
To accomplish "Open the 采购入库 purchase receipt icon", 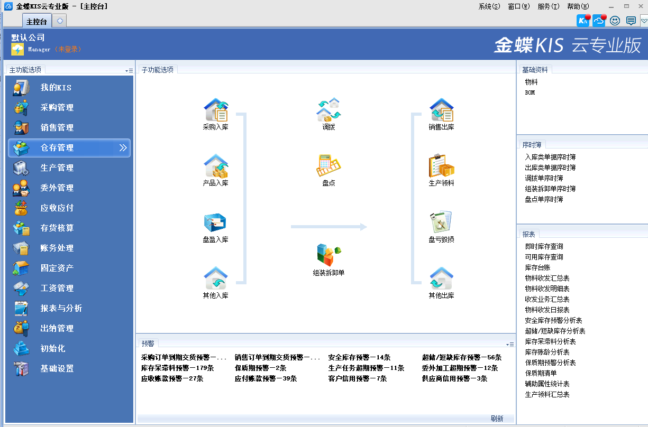I will tap(216, 110).
